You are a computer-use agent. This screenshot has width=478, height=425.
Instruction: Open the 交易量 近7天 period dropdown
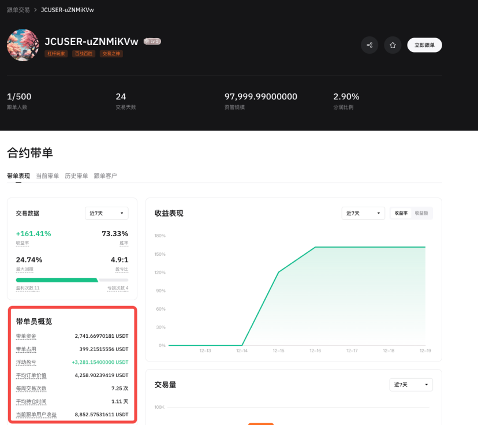pos(411,385)
